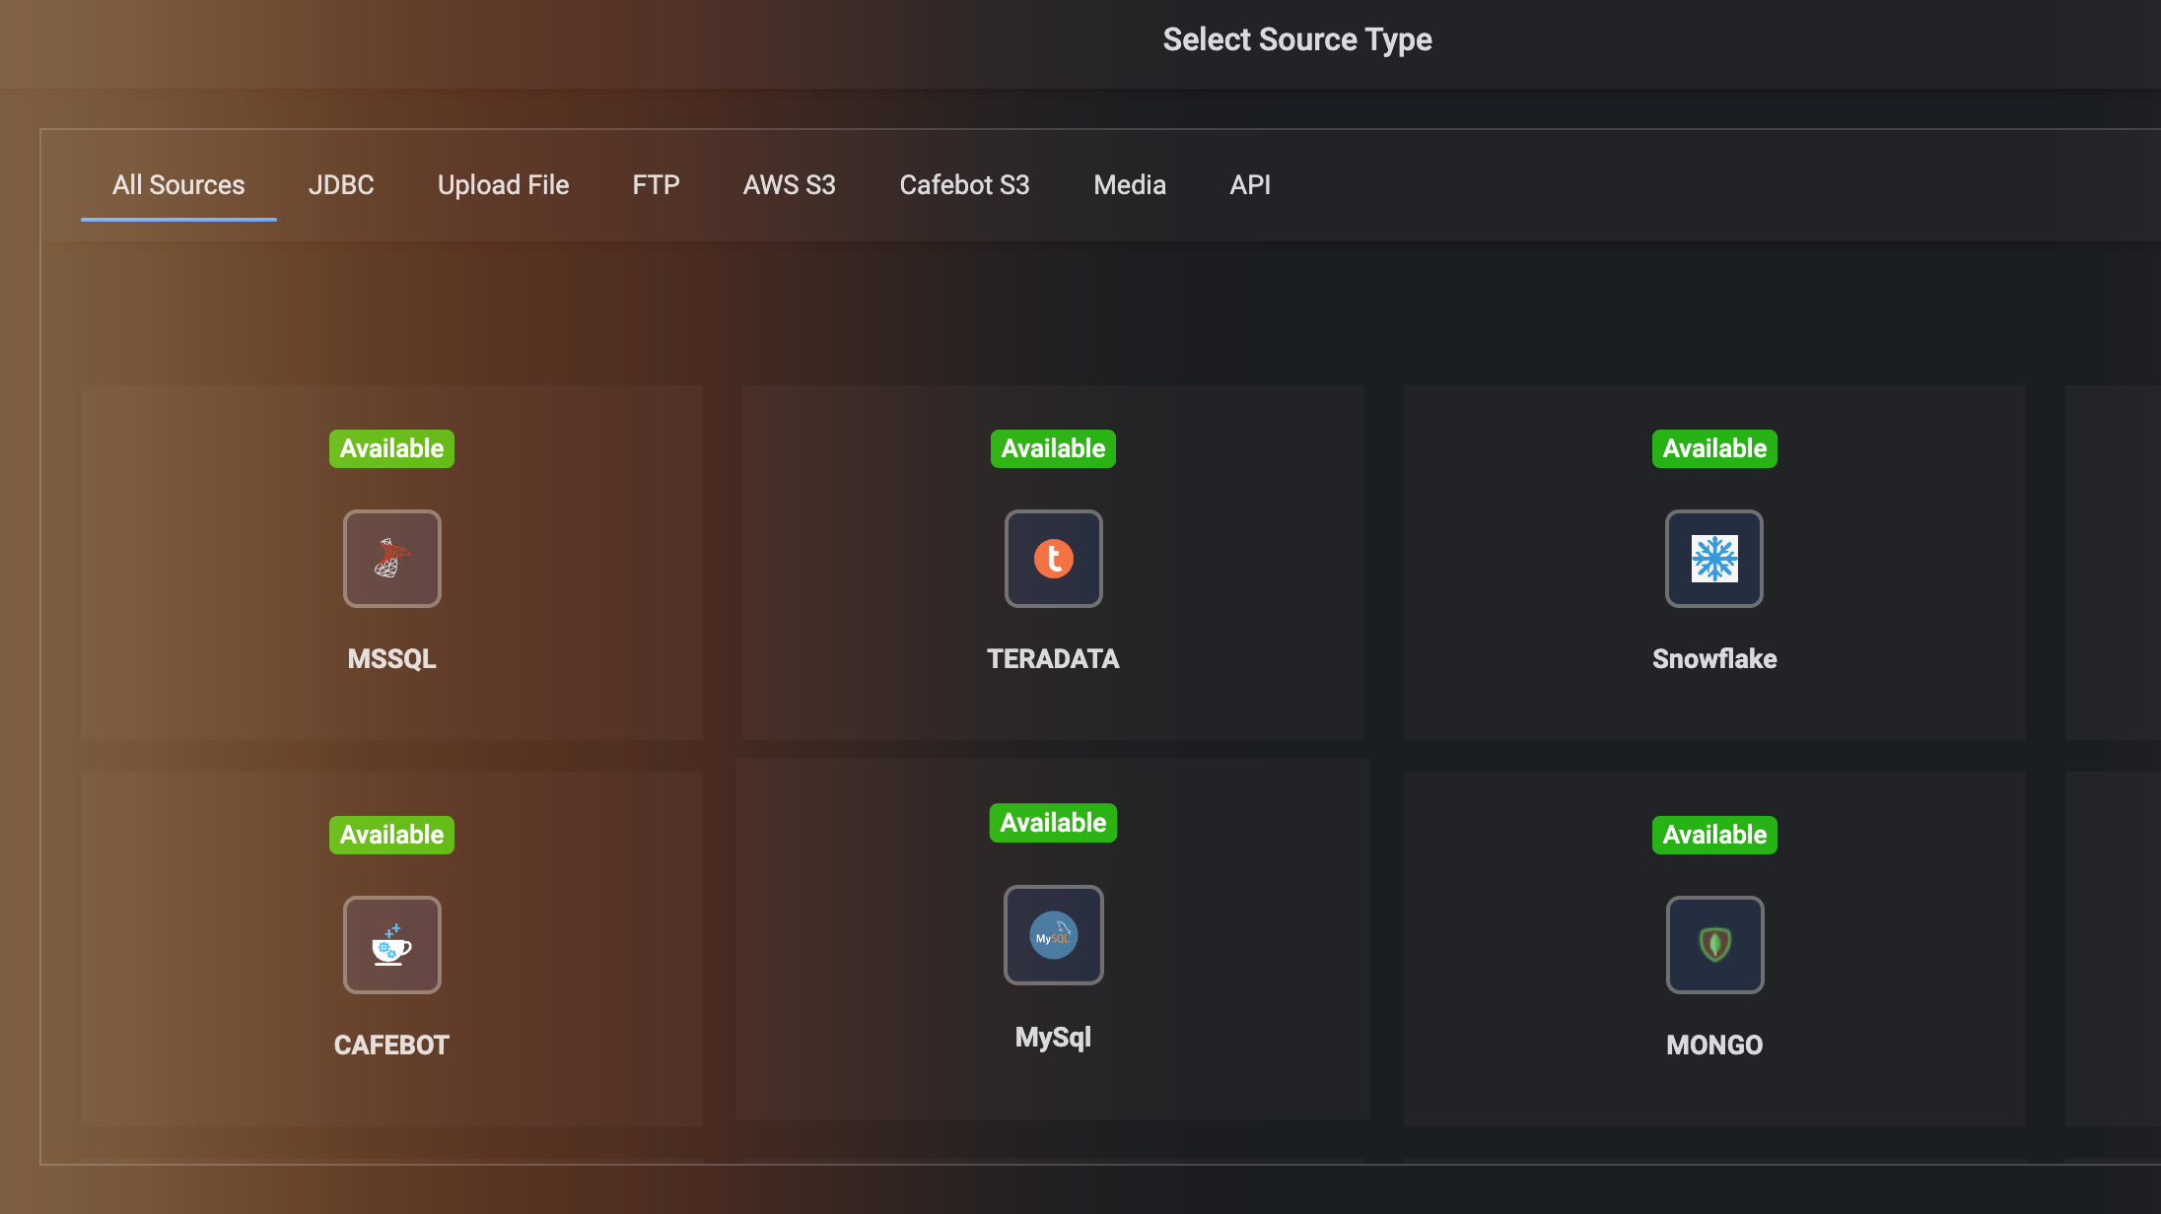Pick the Mongo leaf shield icon

pyautogui.click(x=1714, y=945)
